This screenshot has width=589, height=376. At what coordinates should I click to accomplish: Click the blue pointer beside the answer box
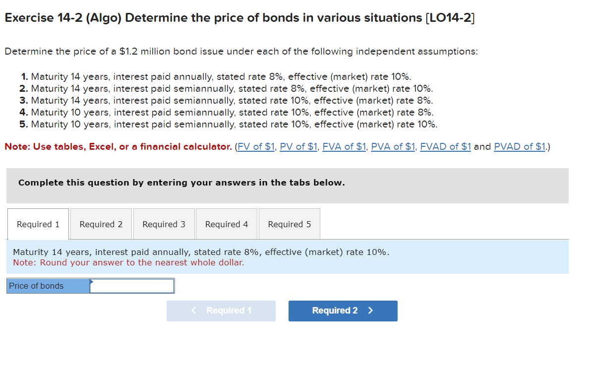click(90, 283)
